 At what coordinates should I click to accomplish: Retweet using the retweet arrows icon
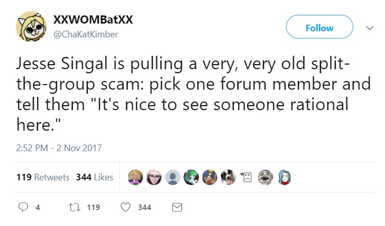[74, 208]
